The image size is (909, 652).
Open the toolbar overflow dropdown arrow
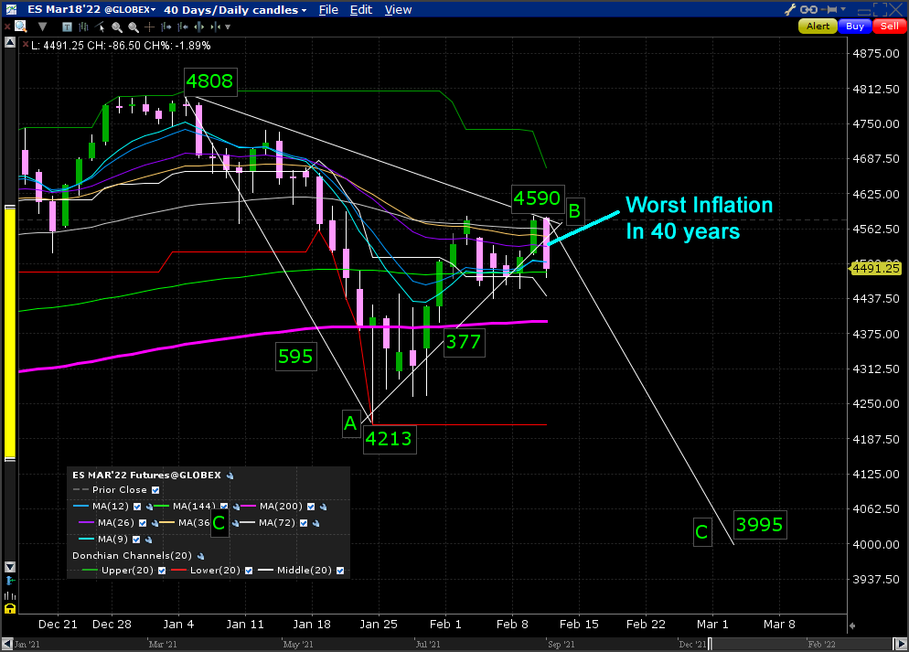228,27
